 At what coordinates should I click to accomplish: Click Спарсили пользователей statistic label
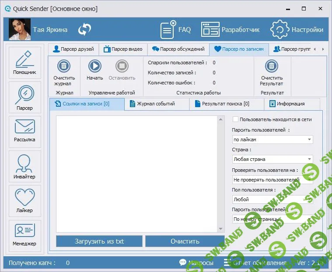pos(177,63)
